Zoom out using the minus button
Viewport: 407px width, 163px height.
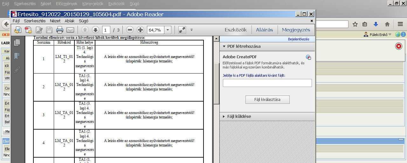coord(130,30)
